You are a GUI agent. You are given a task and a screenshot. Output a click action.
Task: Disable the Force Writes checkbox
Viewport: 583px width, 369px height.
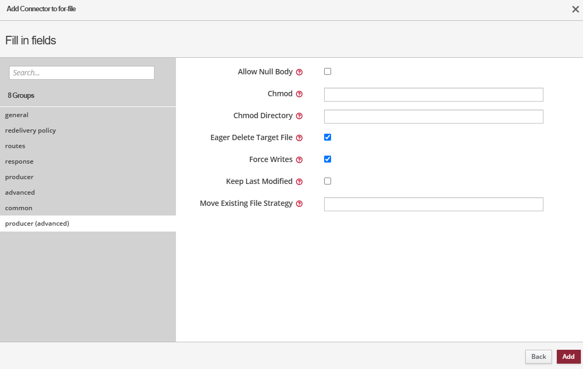pos(328,159)
